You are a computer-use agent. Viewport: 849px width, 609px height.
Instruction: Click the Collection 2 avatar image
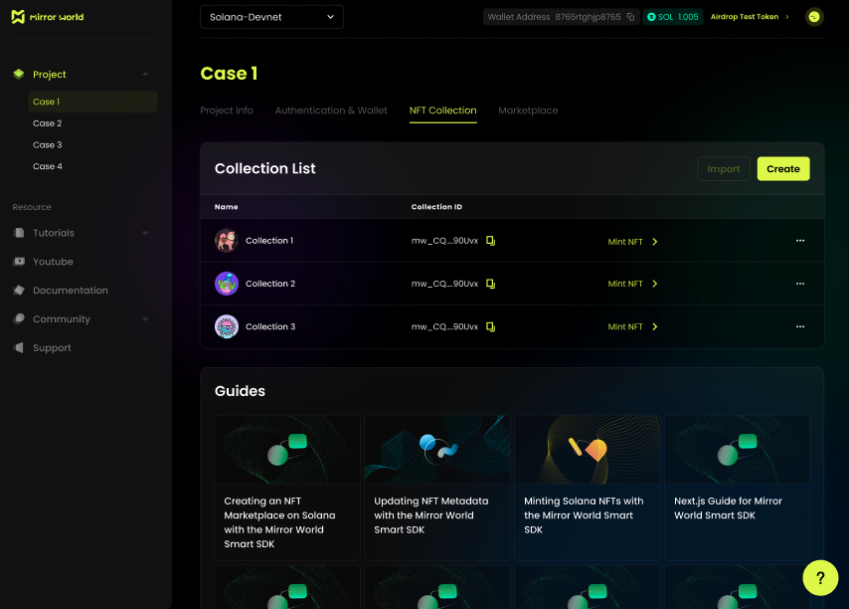click(227, 284)
